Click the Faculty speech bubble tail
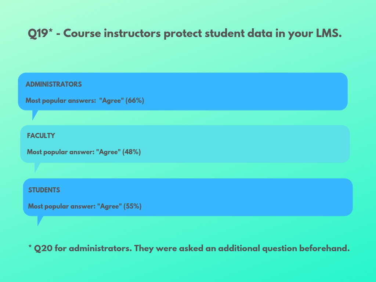Viewport: 376px width, 282px height. (36, 167)
